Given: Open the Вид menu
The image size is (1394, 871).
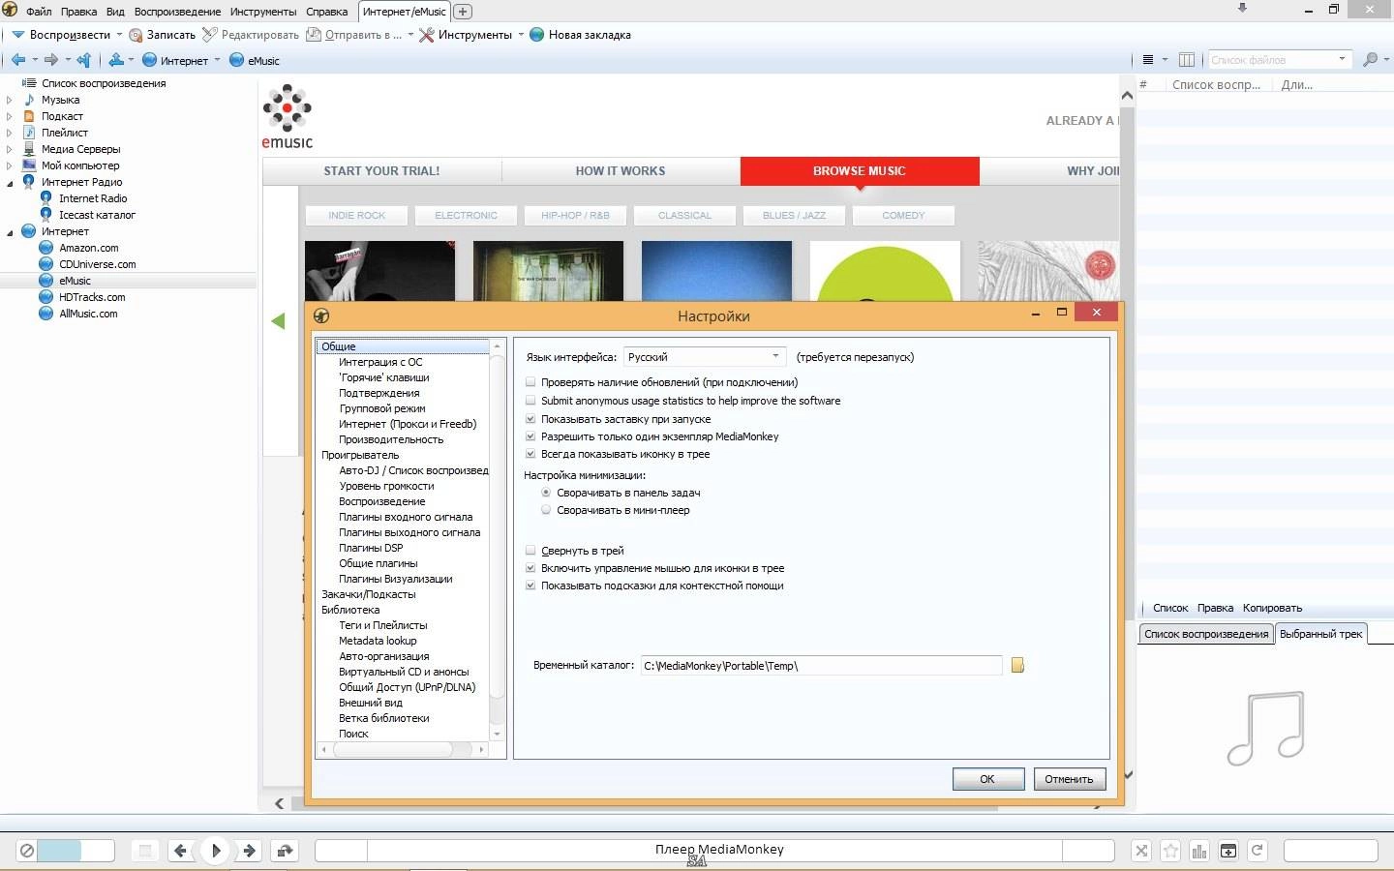Looking at the screenshot, I should tap(115, 12).
